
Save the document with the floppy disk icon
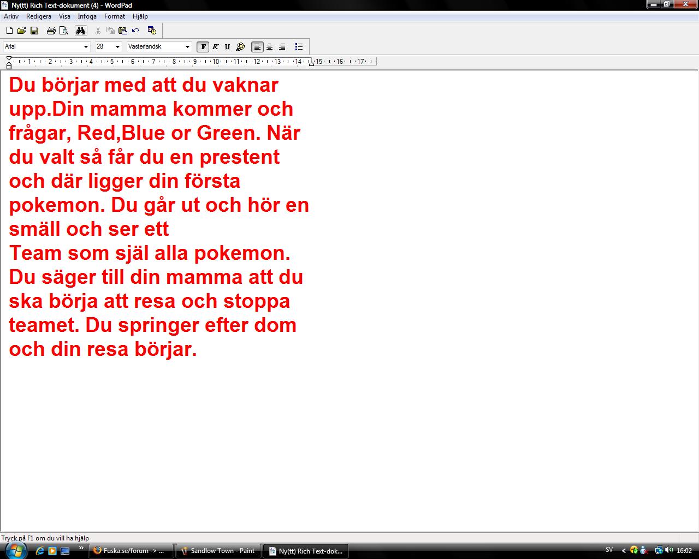coord(34,31)
